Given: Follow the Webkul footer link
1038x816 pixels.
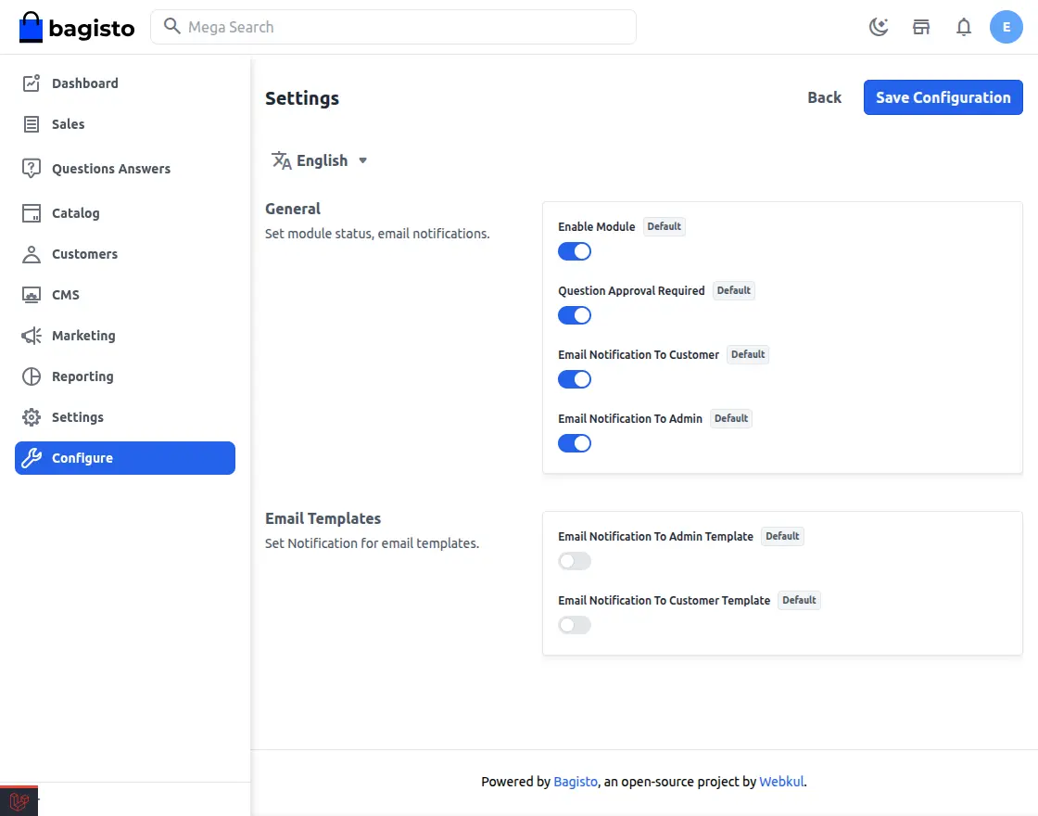Looking at the screenshot, I should (x=781, y=782).
